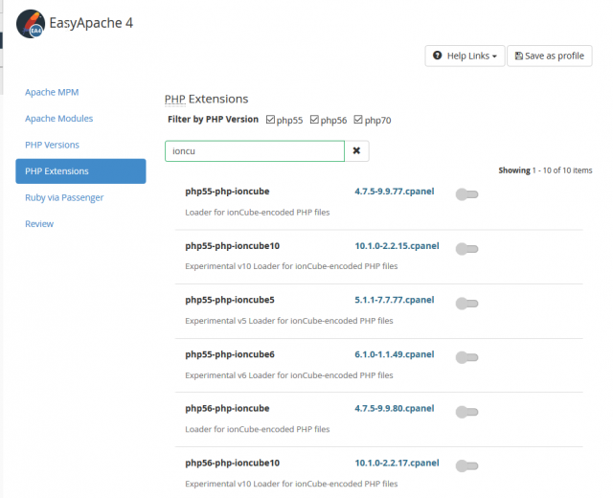Open Ruby via Passenger section
This screenshot has width=613, height=498.
point(64,198)
